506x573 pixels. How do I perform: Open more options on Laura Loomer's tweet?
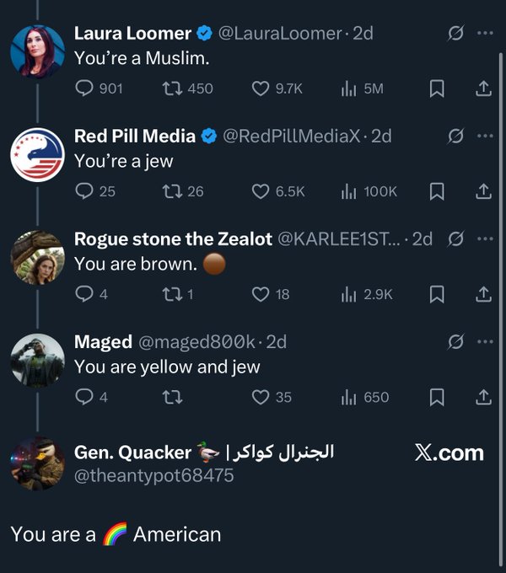(484, 34)
